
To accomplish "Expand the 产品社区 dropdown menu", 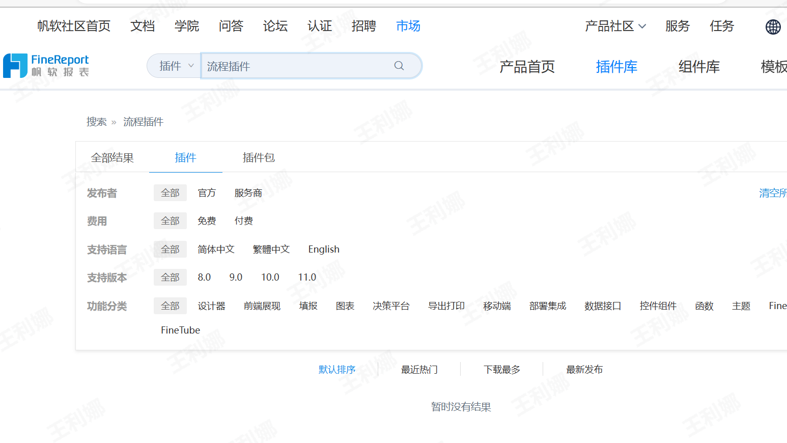I will 615,26.
